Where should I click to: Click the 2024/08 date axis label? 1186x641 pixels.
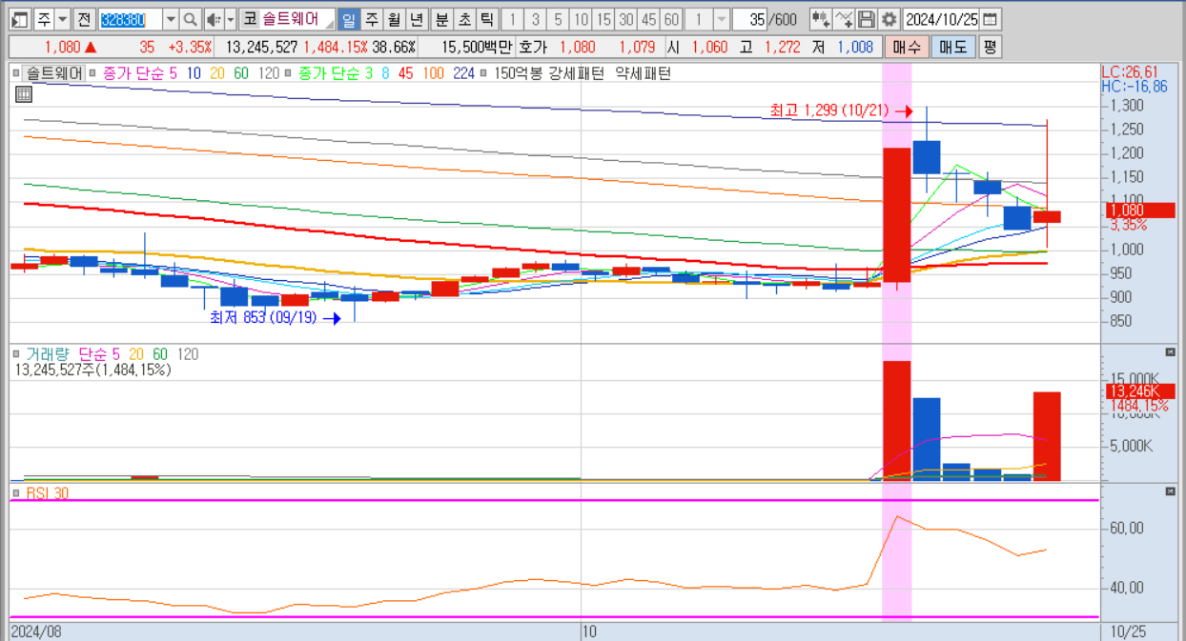coord(38,631)
